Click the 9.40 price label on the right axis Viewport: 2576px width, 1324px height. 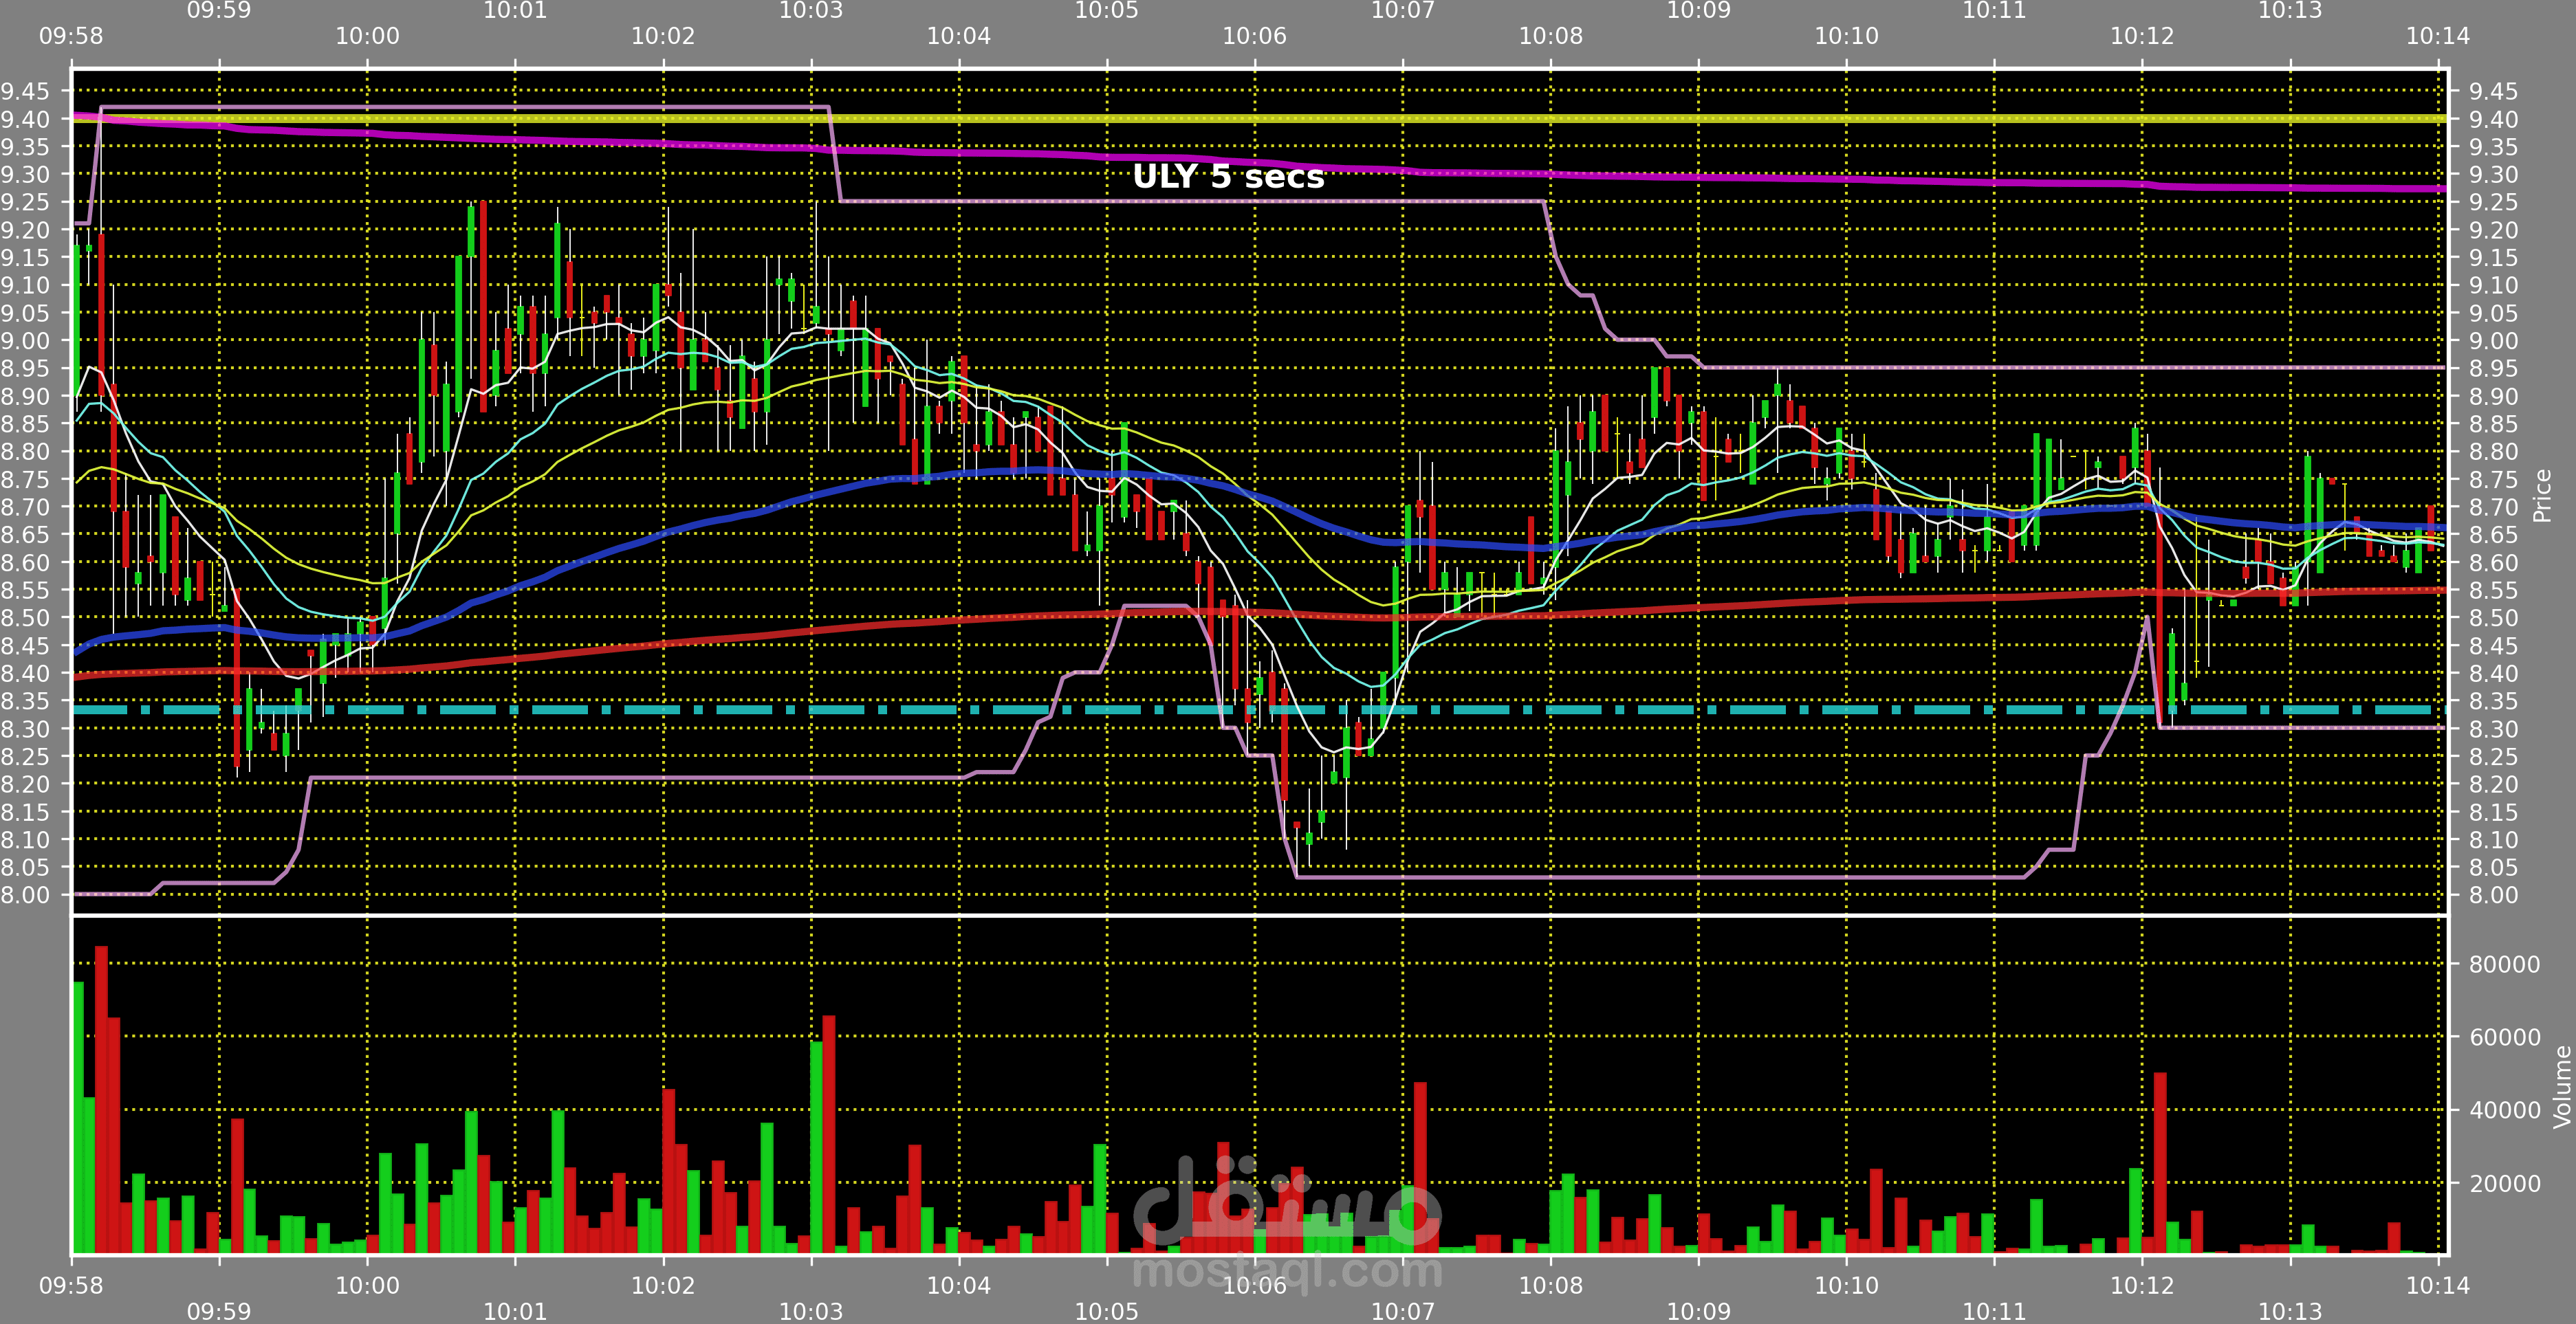pyautogui.click(x=2493, y=119)
